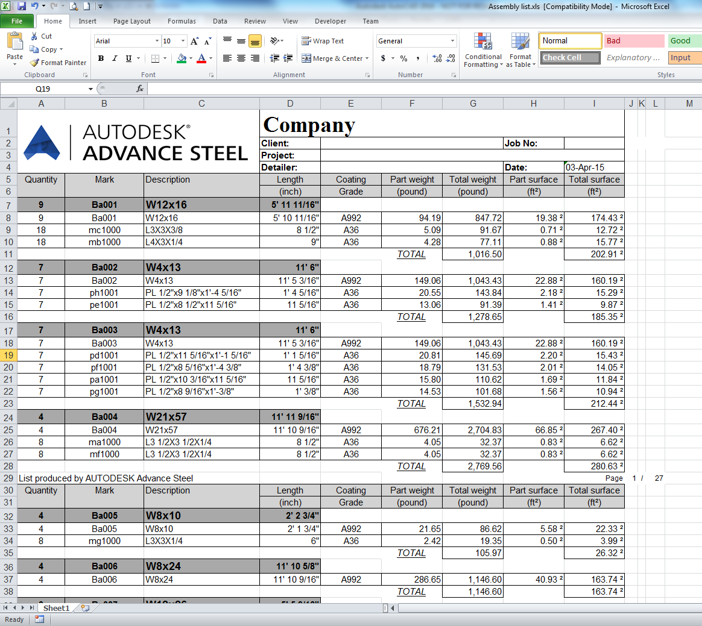Viewport: 702px width, 626px height.
Task: Click the Decrease Indent icon
Action: point(275,58)
